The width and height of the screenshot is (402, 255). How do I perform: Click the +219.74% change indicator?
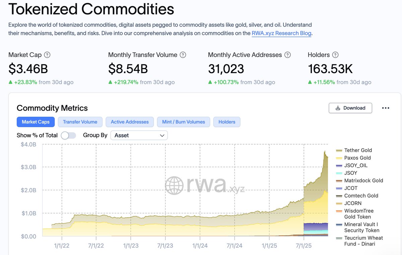[x=123, y=82]
